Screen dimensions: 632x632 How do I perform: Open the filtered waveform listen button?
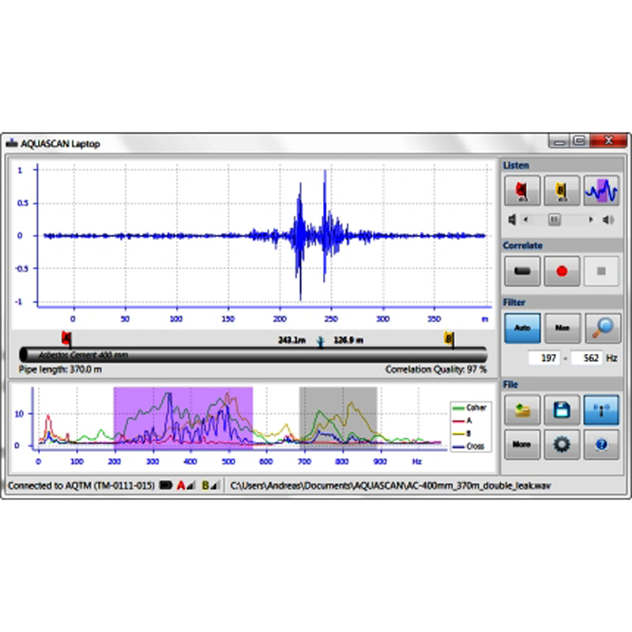[601, 190]
